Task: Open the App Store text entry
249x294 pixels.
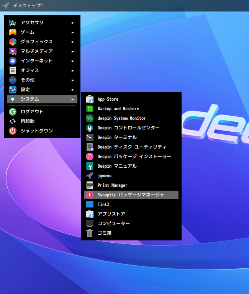Action: click(x=108, y=99)
